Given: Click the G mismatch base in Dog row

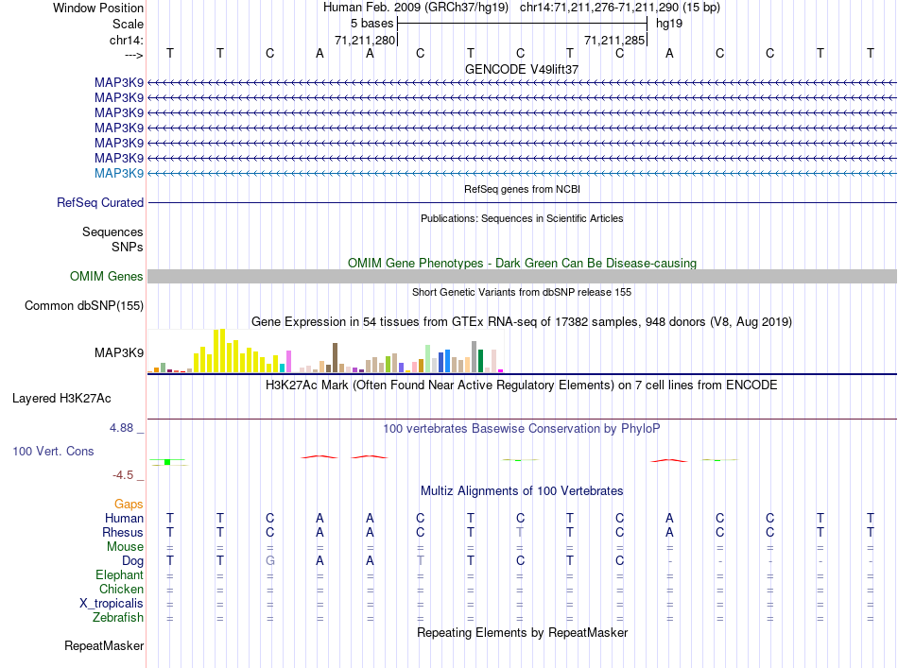Looking at the screenshot, I should pos(270,561).
